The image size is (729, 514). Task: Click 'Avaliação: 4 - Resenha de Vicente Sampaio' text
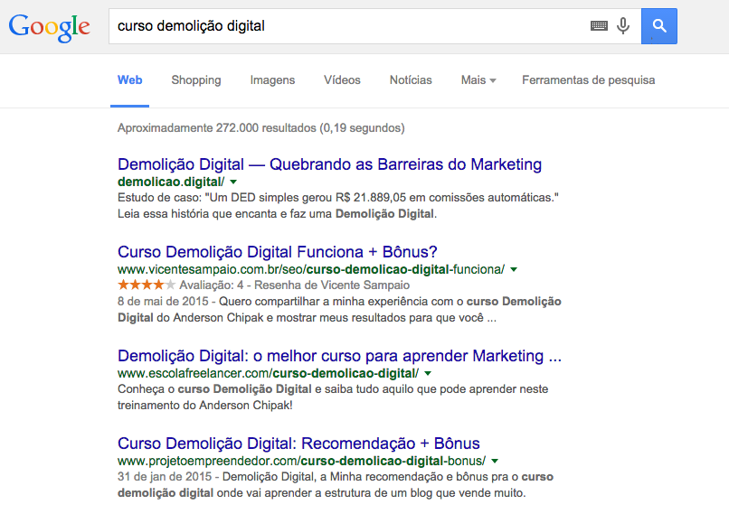tap(295, 285)
